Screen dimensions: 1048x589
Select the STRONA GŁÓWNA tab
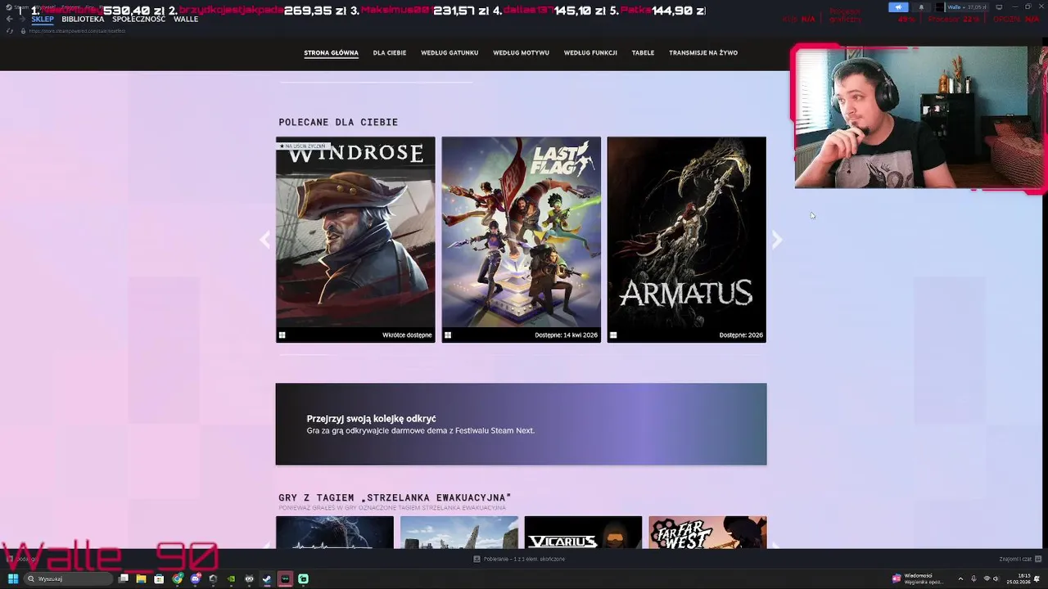[x=331, y=53]
